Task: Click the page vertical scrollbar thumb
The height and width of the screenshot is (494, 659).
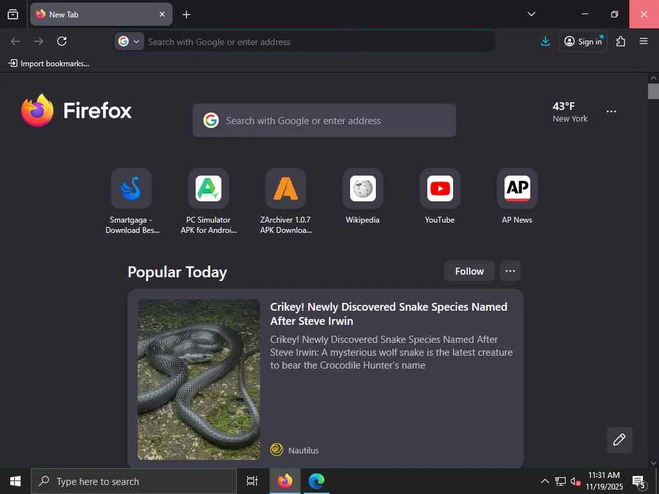Action: coord(653,91)
